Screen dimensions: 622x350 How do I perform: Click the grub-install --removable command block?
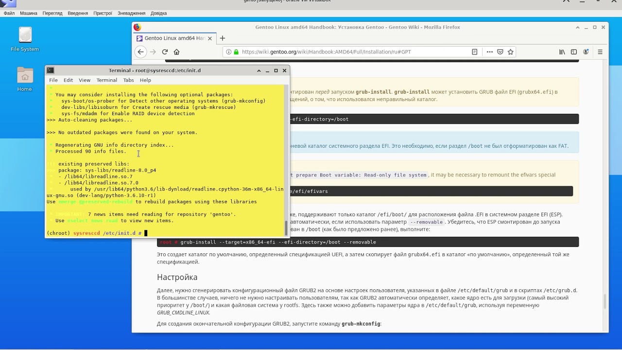point(368,242)
